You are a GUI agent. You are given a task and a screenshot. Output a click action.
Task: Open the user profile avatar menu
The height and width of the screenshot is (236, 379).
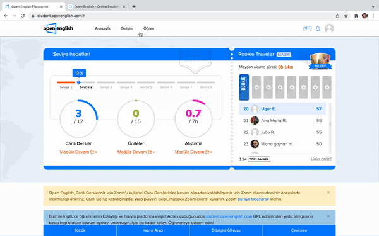pyautogui.click(x=329, y=28)
